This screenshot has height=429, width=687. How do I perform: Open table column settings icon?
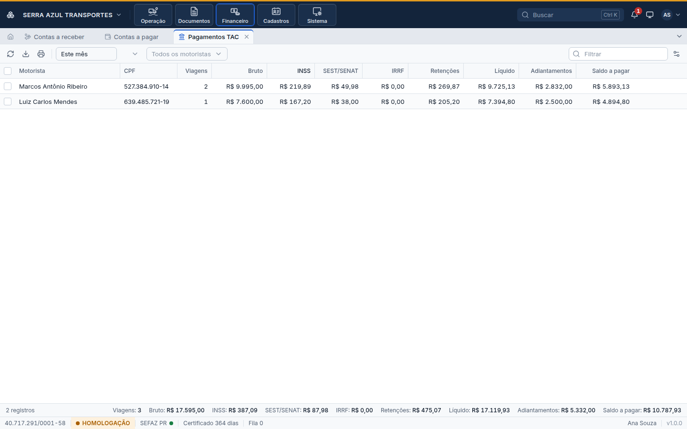coord(677,54)
